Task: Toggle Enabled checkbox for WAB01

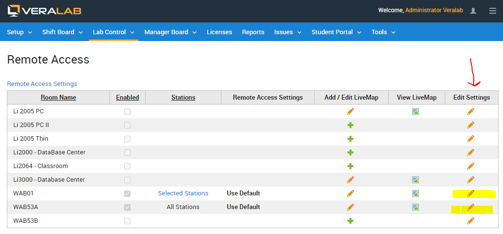Action: [x=128, y=193]
